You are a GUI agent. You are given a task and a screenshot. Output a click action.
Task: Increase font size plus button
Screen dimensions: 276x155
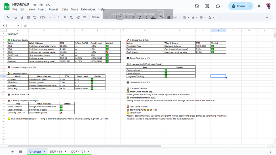pyautogui.click(x=126, y=17)
